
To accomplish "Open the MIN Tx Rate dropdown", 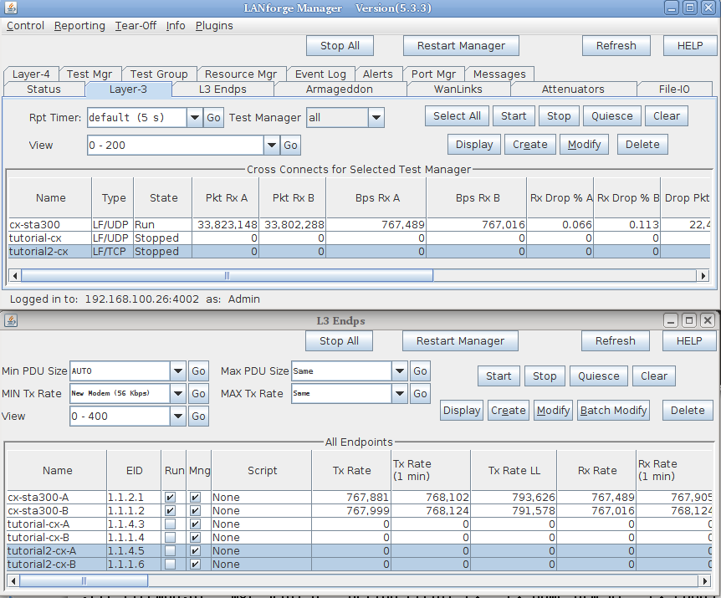I will pyautogui.click(x=177, y=393).
